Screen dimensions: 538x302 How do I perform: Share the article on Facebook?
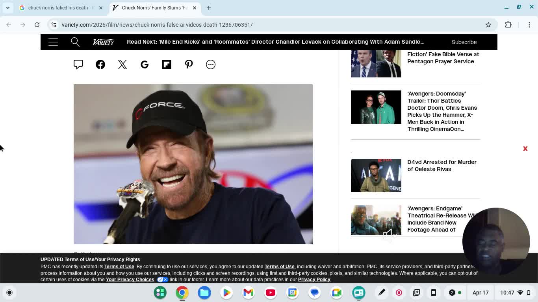(x=100, y=64)
